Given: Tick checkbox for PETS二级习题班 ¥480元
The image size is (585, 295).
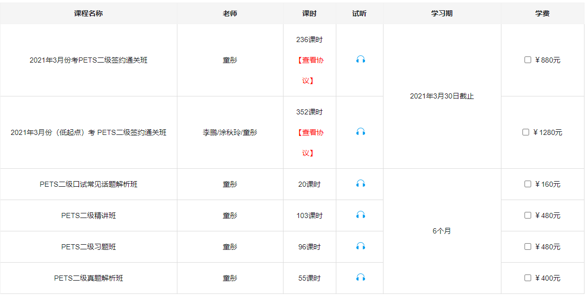Looking at the screenshot, I should 528,247.
